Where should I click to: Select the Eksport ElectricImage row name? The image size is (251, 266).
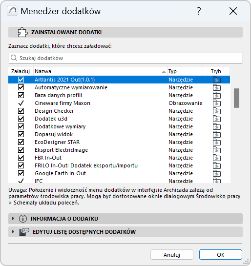pyautogui.click(x=61, y=150)
